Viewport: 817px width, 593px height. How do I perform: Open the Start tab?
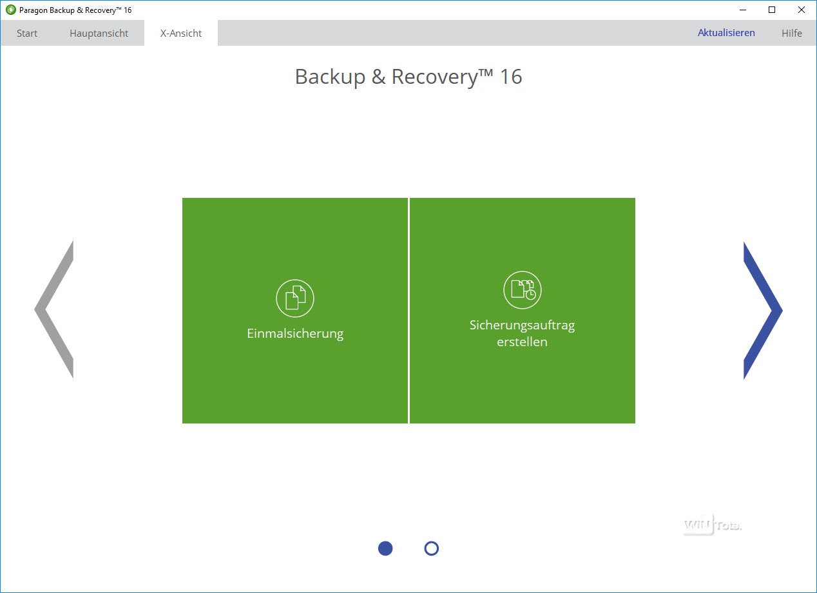pos(27,33)
